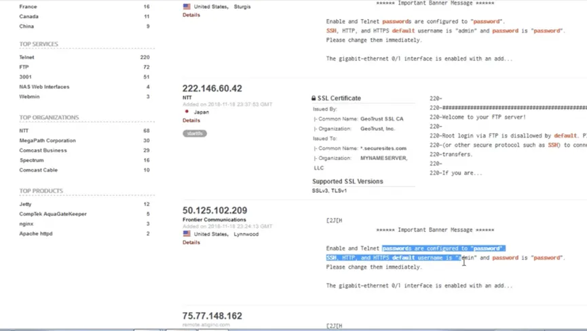Screen dimensions: 587x331
Task: Filter by Comcast Business organization
Action: click(x=43, y=151)
